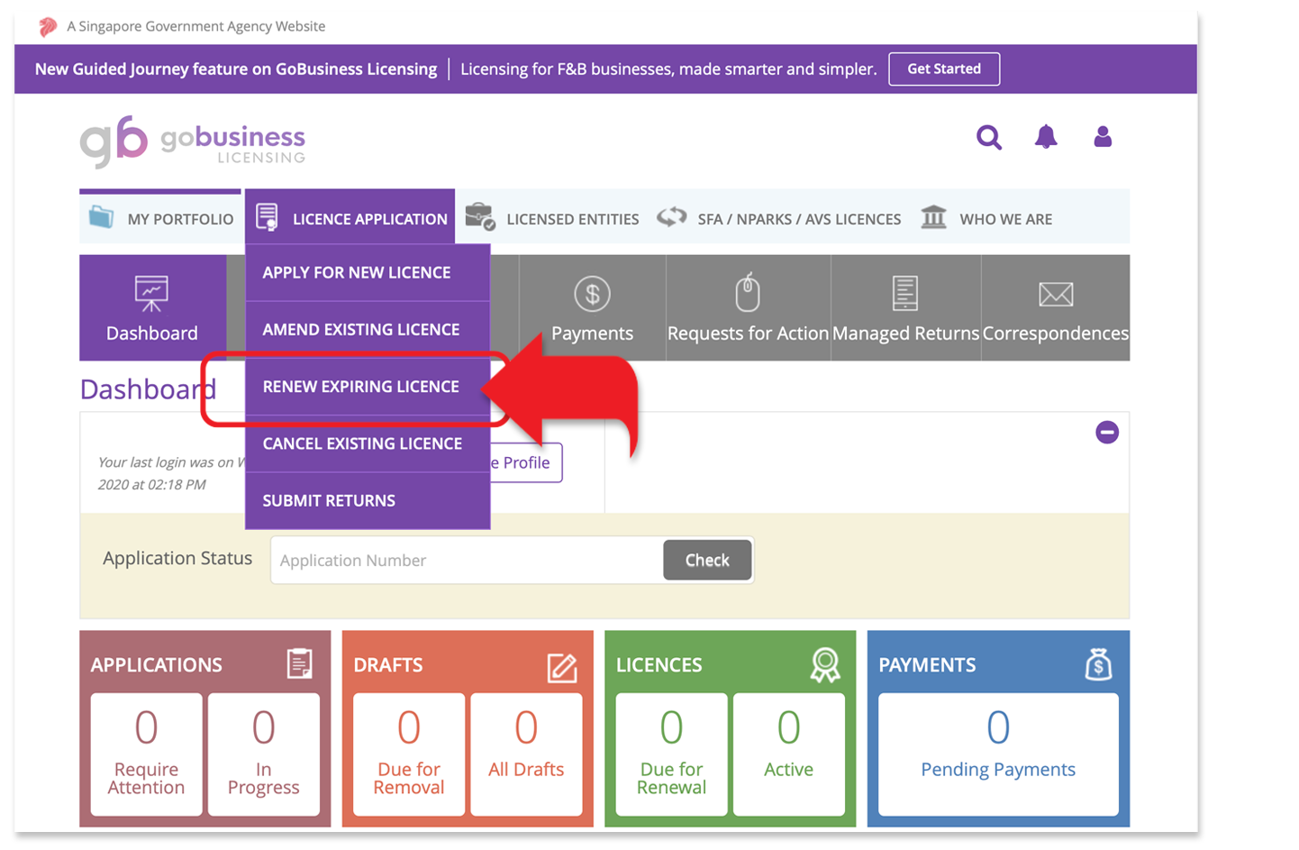The width and height of the screenshot is (1299, 850).
Task: Select Amend Existing Licence
Action: 368,330
